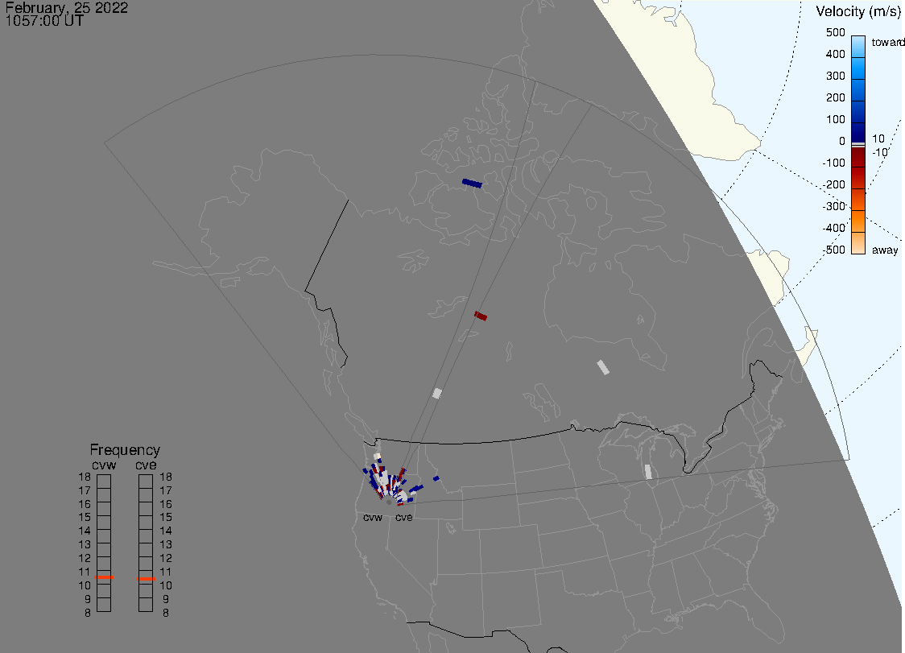Click the 18 label left of cvw bar
Image resolution: width=905 pixels, height=653 pixels.
coord(85,477)
